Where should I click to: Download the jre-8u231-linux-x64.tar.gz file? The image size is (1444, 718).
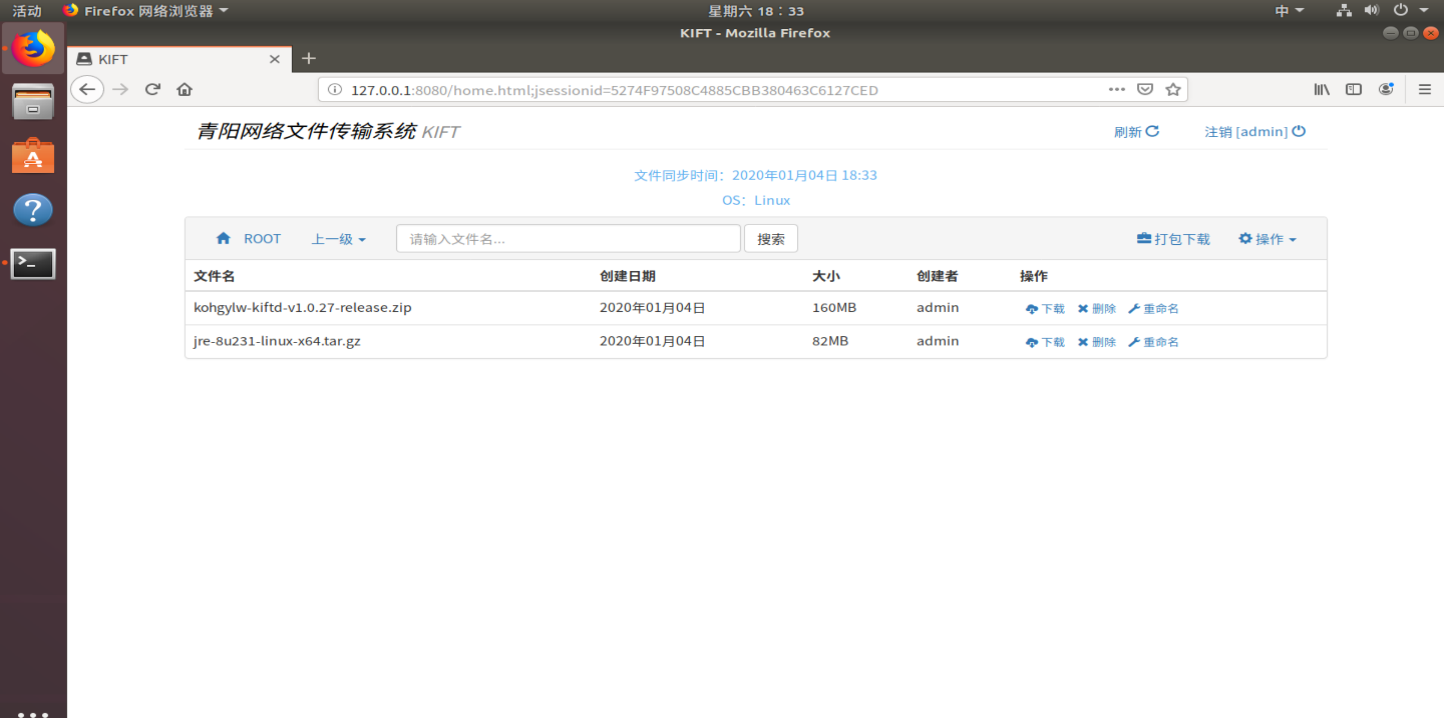coord(1044,341)
